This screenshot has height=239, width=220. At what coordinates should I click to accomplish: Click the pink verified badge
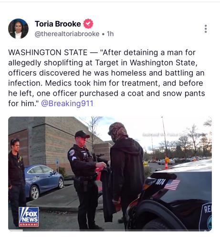coord(88,24)
